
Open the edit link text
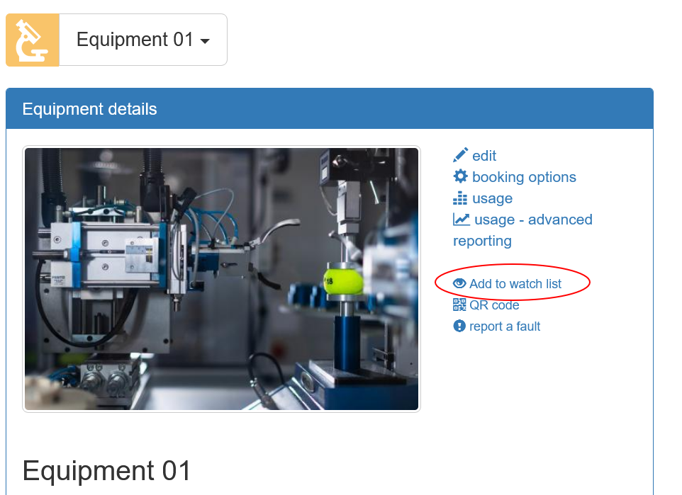484,156
